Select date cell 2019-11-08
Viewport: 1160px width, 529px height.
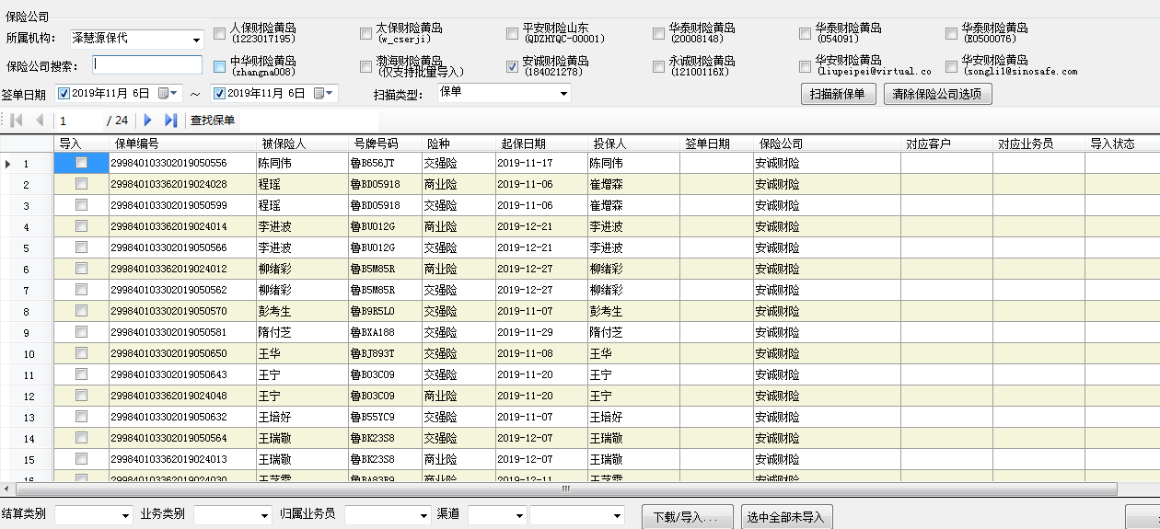point(542,353)
